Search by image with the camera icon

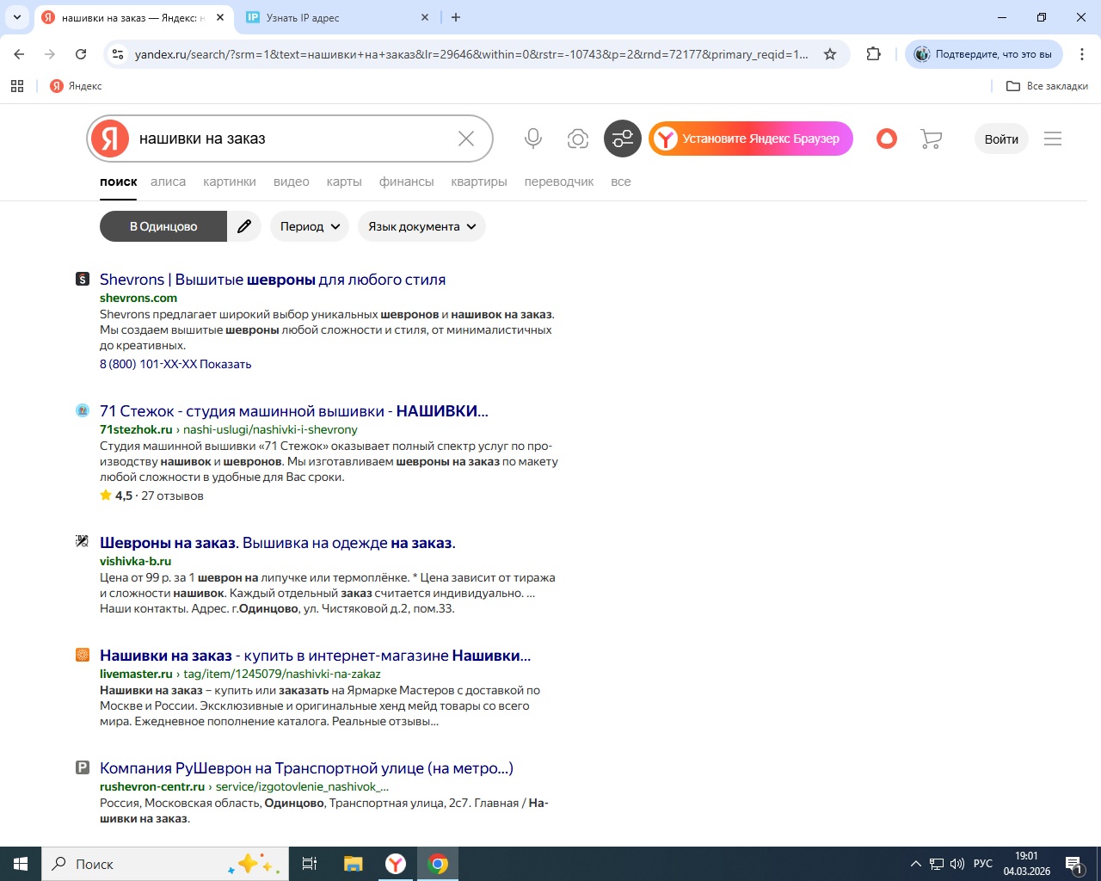point(578,139)
